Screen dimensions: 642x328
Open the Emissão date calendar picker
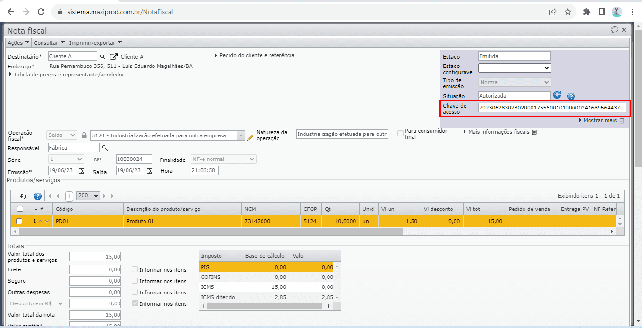(x=82, y=171)
